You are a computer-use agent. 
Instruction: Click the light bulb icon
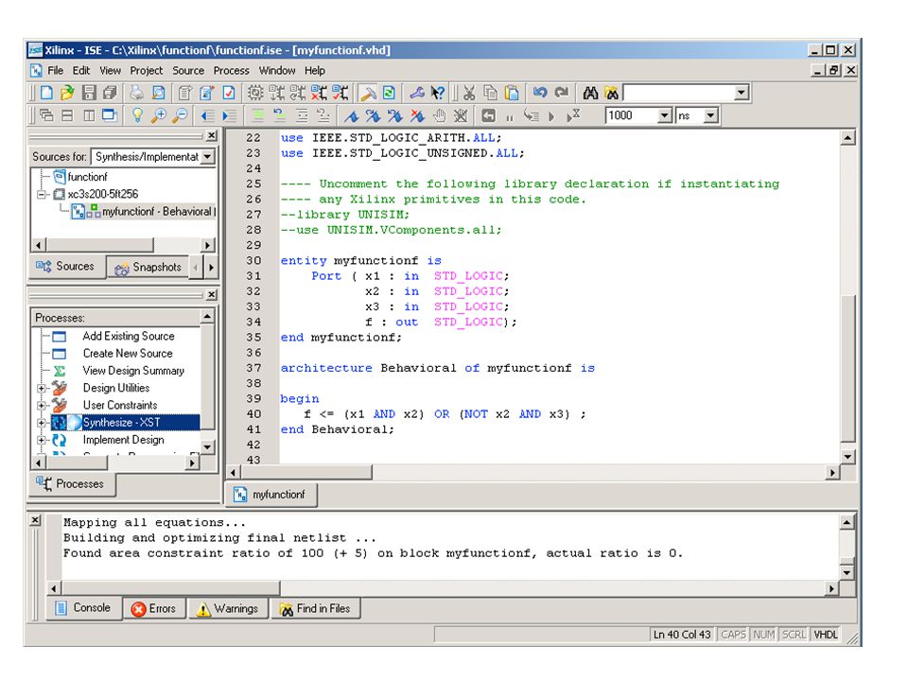tap(137, 115)
